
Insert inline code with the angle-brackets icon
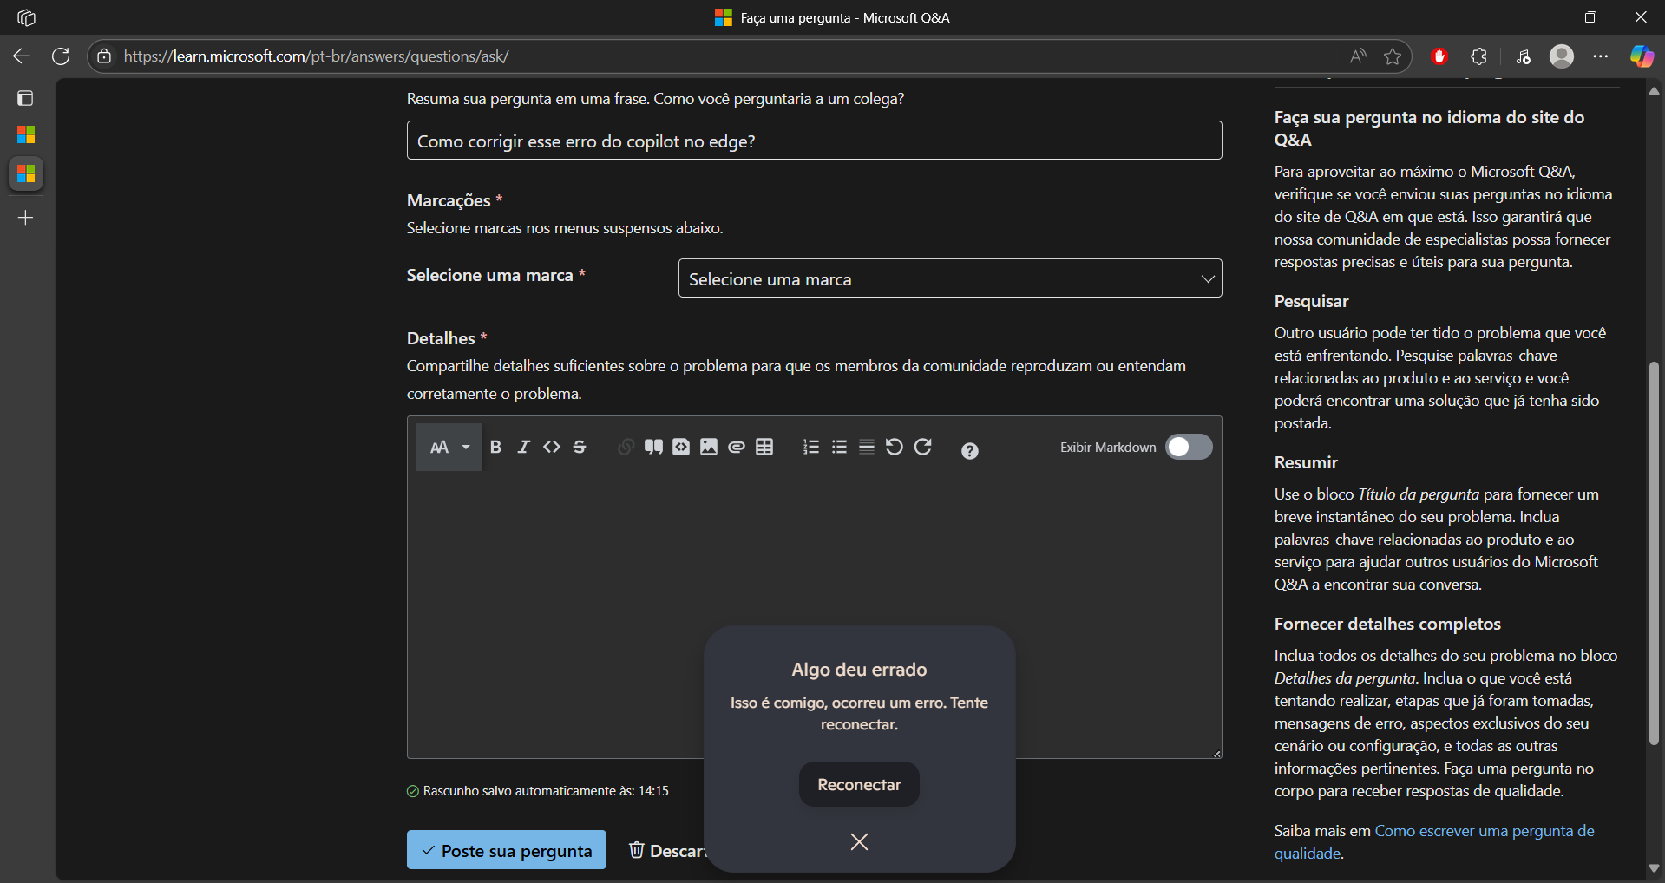pos(552,447)
